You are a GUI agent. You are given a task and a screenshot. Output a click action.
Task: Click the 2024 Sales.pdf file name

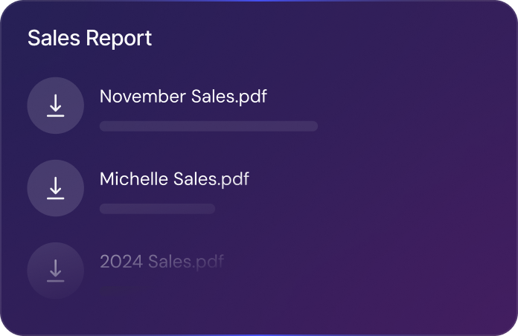(x=162, y=262)
